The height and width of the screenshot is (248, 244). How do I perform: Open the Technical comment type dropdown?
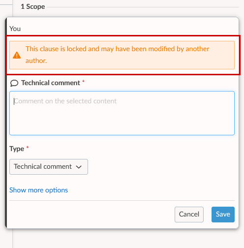pyautogui.click(x=49, y=167)
